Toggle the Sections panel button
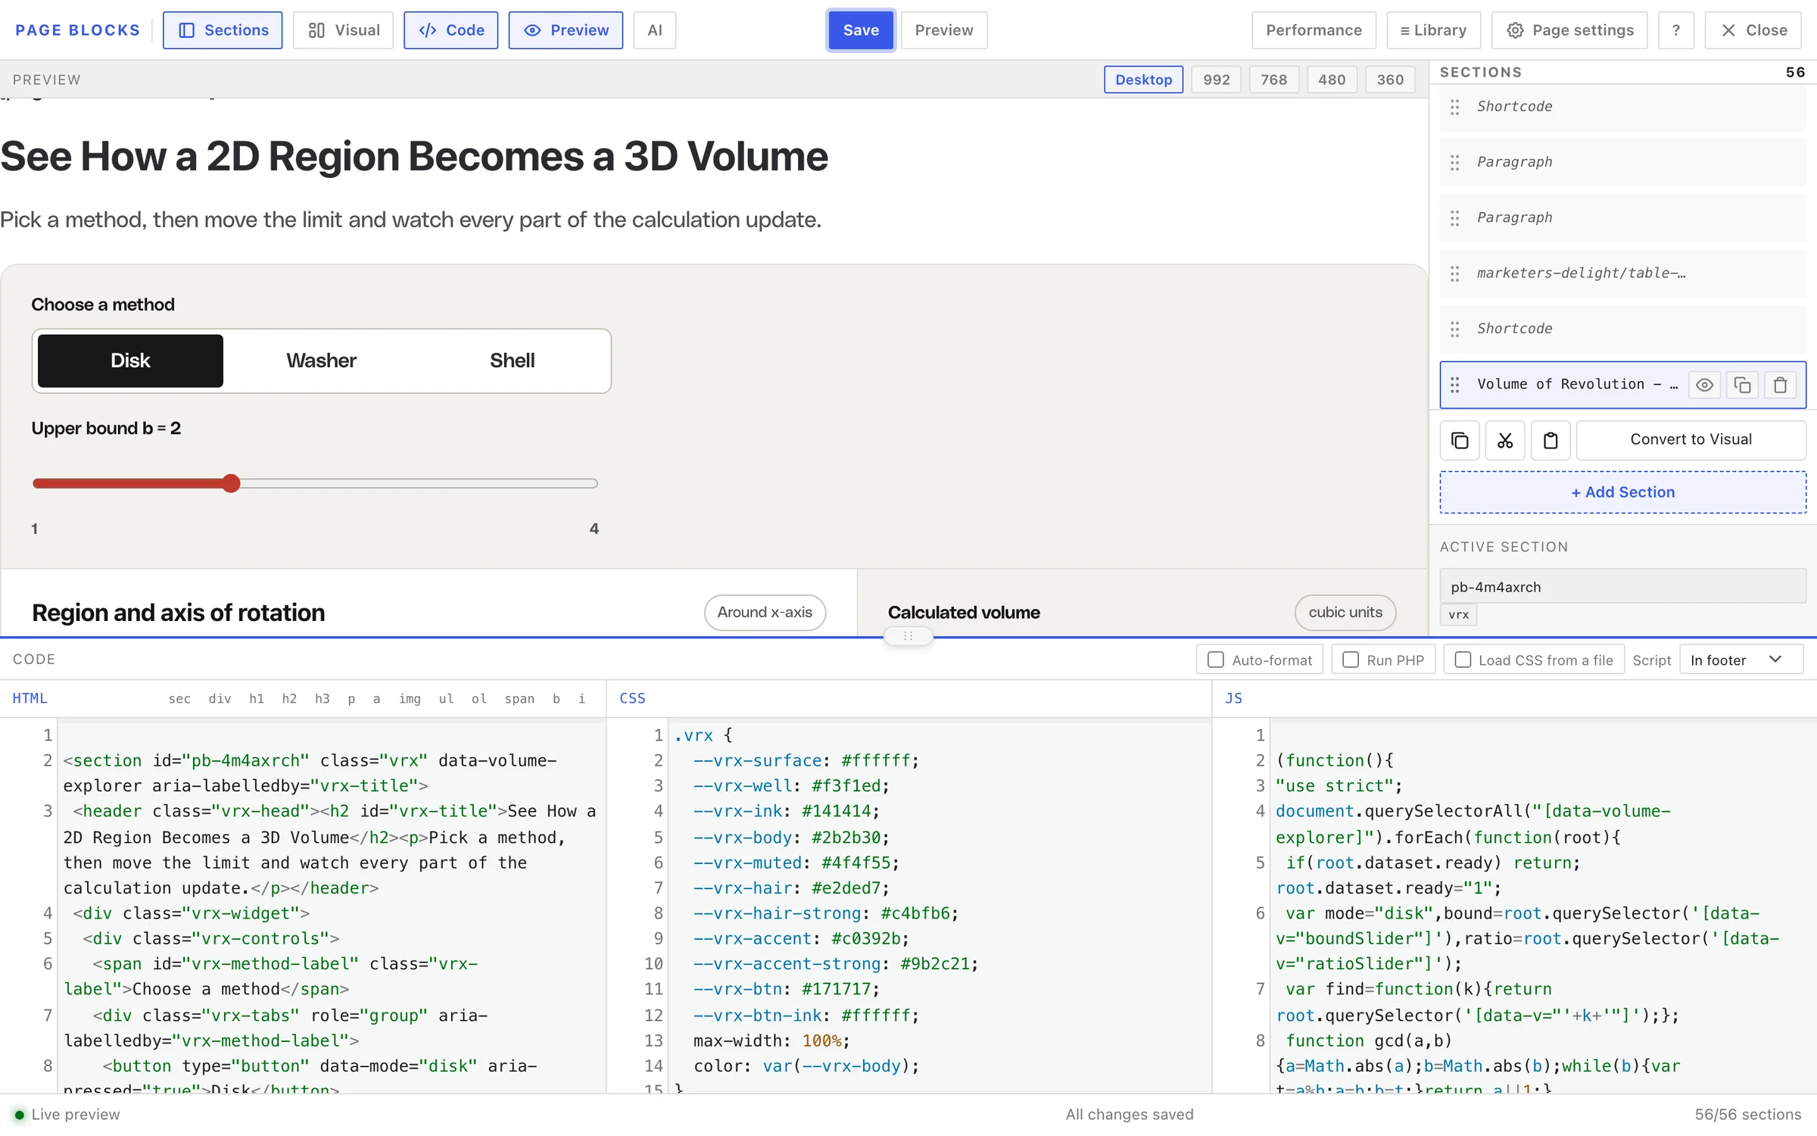 [x=223, y=30]
